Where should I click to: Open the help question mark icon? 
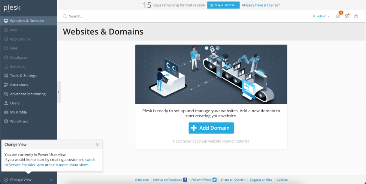pyautogui.click(x=356, y=16)
